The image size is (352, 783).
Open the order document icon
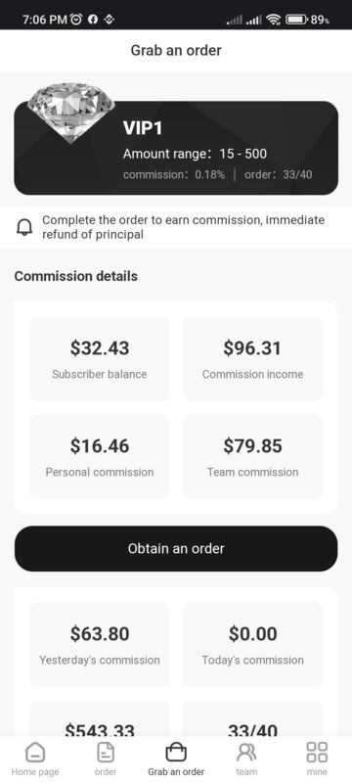pyautogui.click(x=106, y=752)
